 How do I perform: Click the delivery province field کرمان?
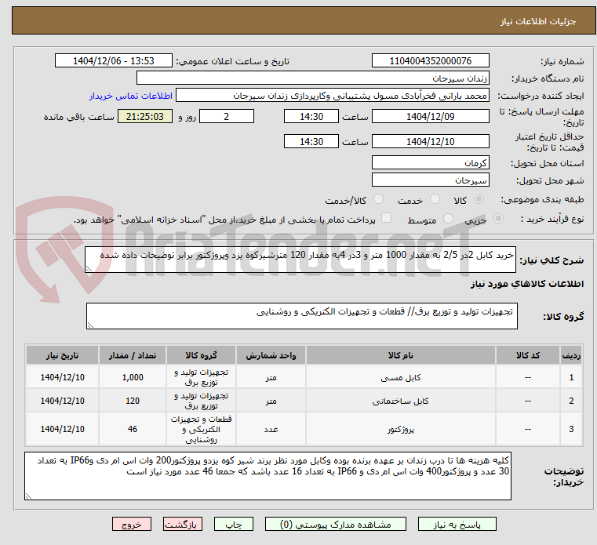[430, 163]
